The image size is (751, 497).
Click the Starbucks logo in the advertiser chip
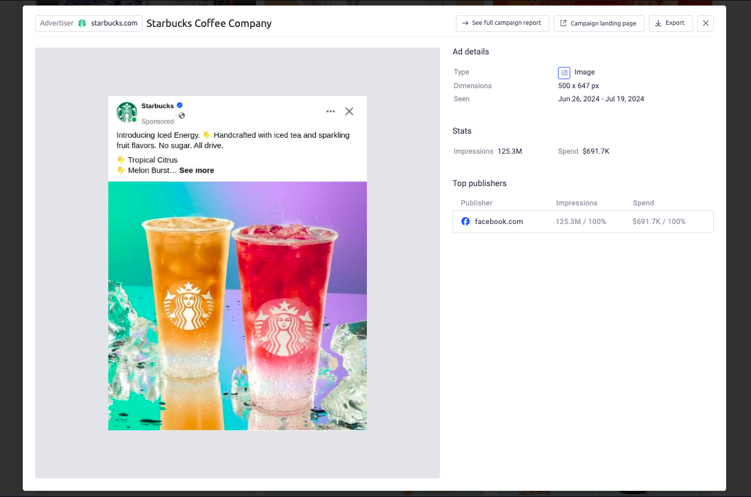point(81,23)
